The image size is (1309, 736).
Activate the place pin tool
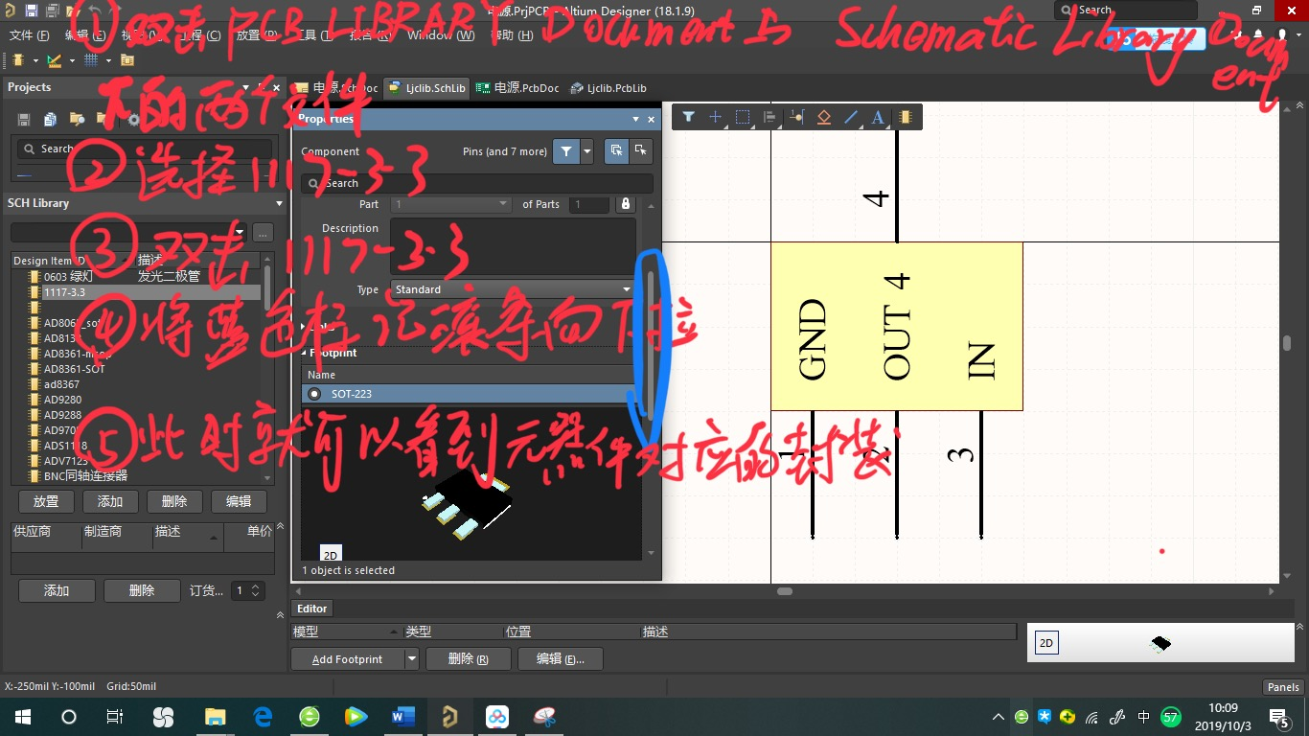pos(796,117)
